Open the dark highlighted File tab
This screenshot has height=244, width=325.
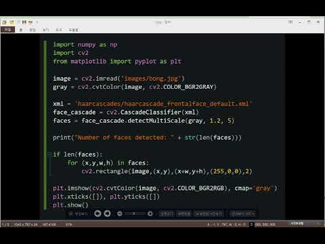click(x=7, y=30)
